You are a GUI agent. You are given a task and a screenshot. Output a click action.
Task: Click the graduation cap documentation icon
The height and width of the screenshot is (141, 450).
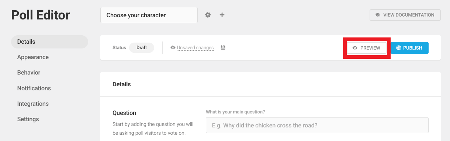coord(378,15)
